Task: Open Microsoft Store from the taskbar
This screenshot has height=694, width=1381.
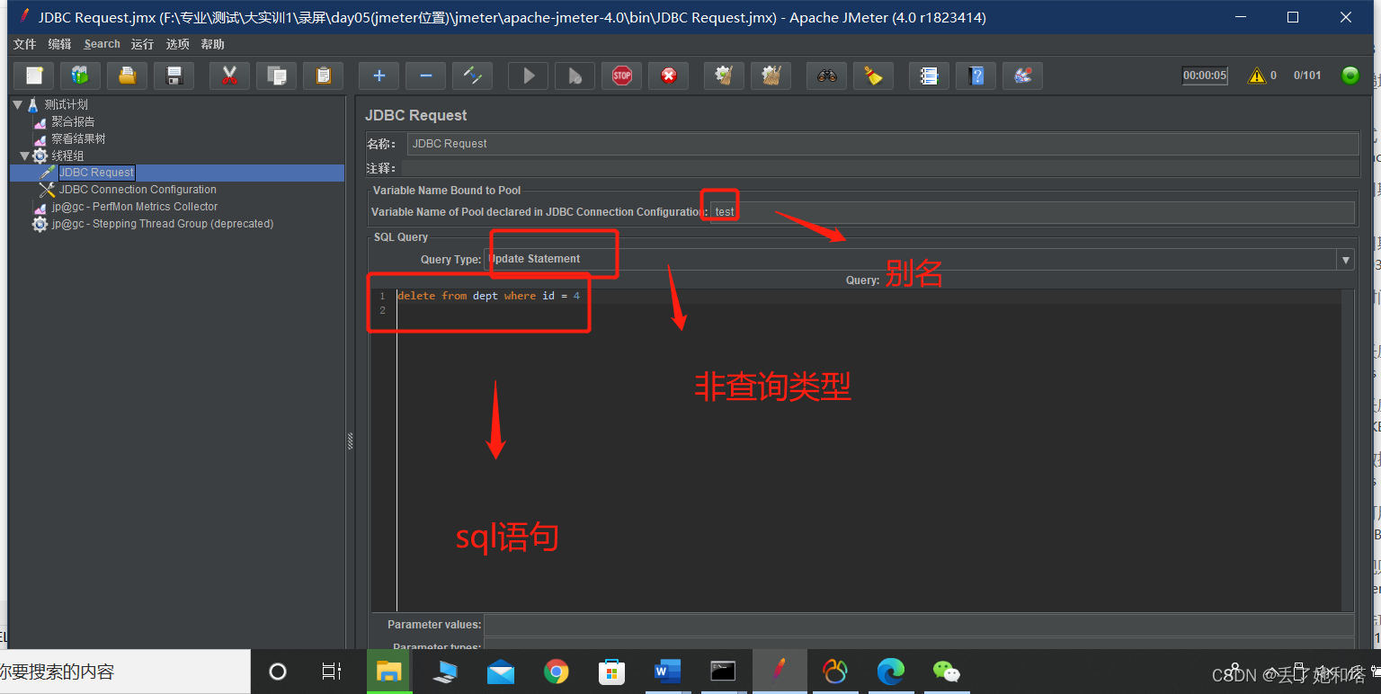Action: [612, 672]
